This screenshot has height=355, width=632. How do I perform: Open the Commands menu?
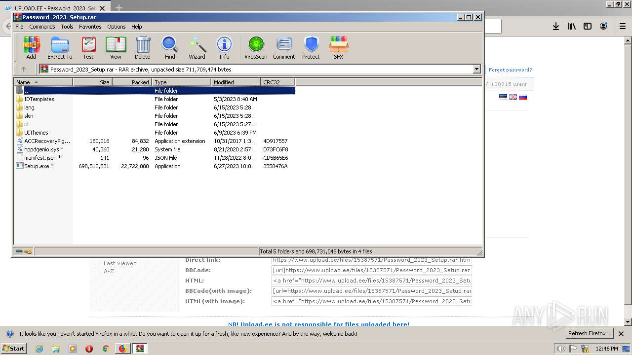tap(42, 27)
